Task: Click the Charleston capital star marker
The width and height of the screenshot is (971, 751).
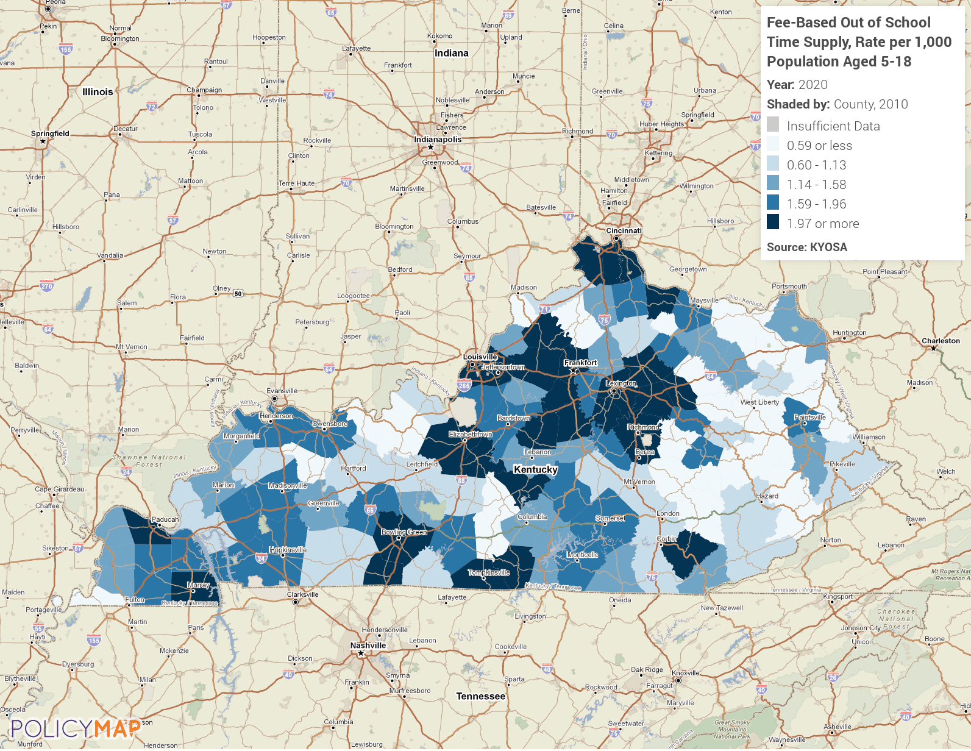Action: pyautogui.click(x=933, y=349)
